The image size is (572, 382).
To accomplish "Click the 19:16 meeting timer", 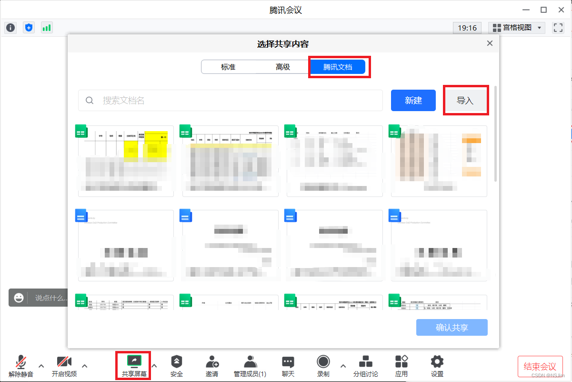I will click(467, 28).
